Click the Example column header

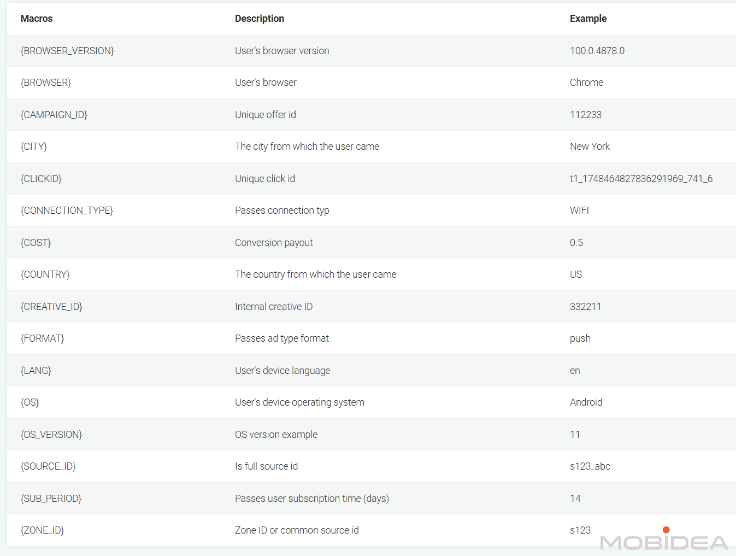588,19
